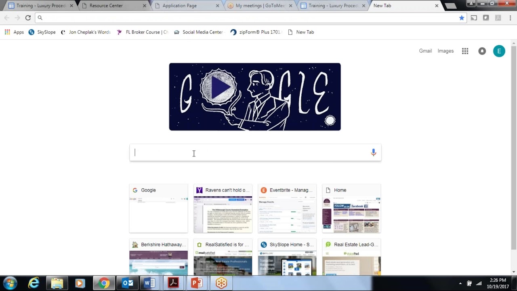517x291 pixels.
Task: Launch Internet Explorer from the taskbar
Action: tap(34, 283)
